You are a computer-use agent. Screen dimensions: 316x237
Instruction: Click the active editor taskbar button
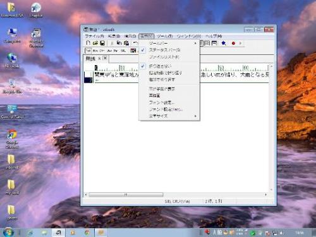tap(58, 233)
